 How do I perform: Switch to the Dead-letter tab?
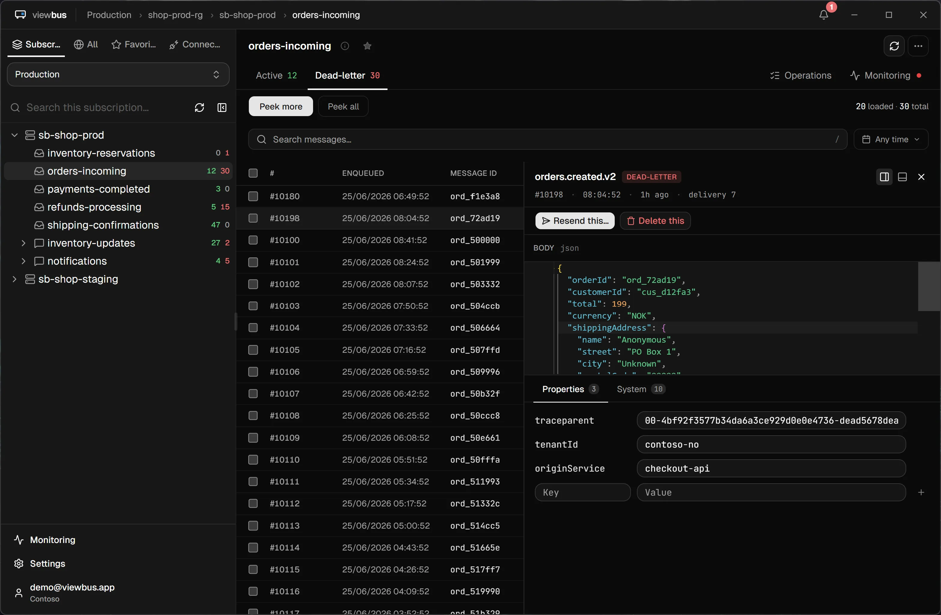[x=347, y=76]
